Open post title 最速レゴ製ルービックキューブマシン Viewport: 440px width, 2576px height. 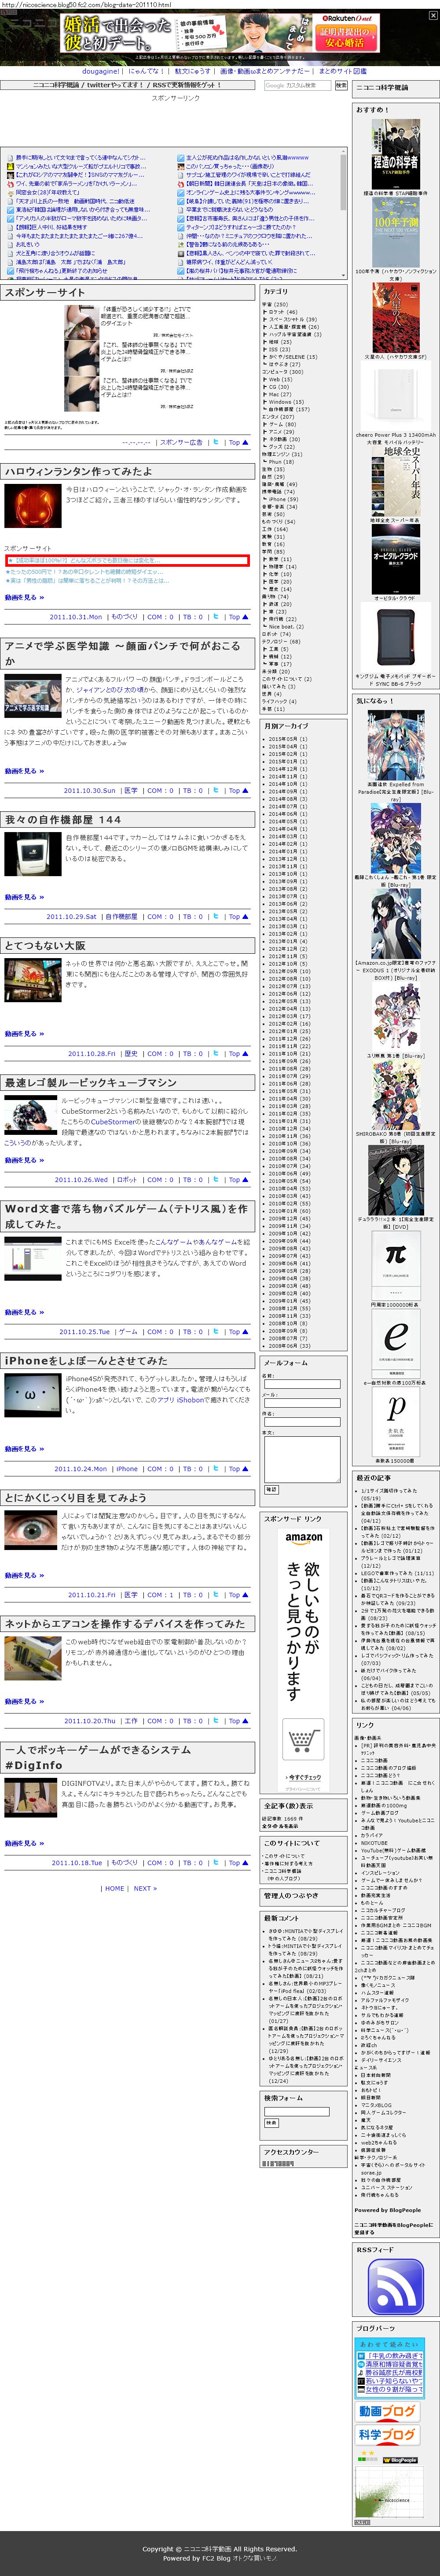[x=91, y=1082]
